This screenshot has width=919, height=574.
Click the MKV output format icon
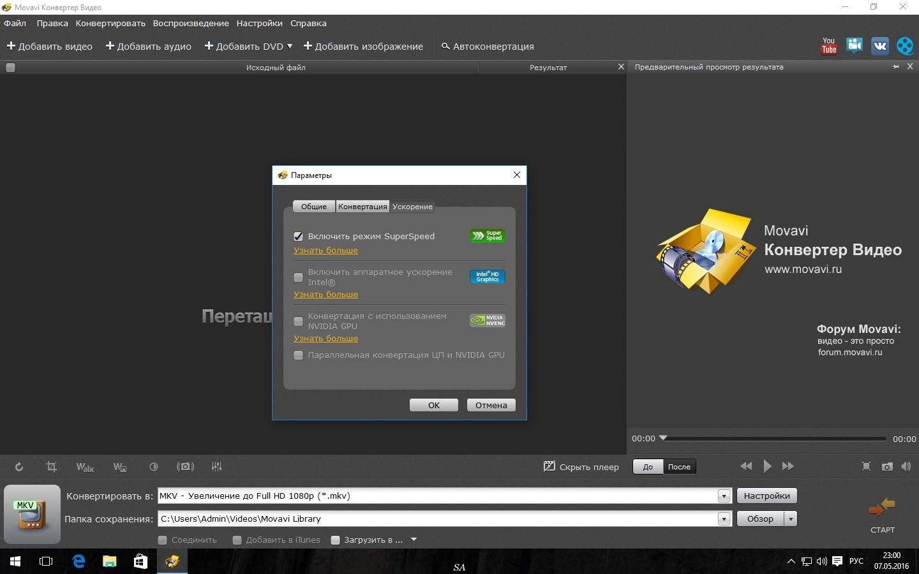click(x=32, y=514)
